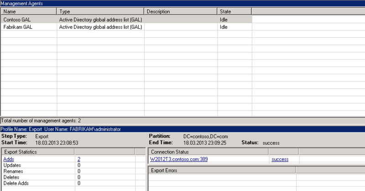Click the Export Errors column header
Viewport: 365px width, 191px height.
[222, 171]
